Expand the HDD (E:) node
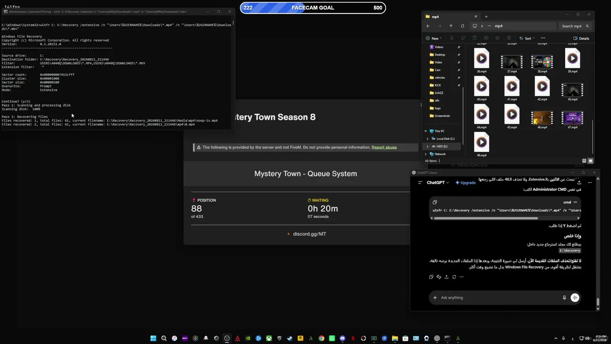The height and width of the screenshot is (344, 611). point(428,146)
